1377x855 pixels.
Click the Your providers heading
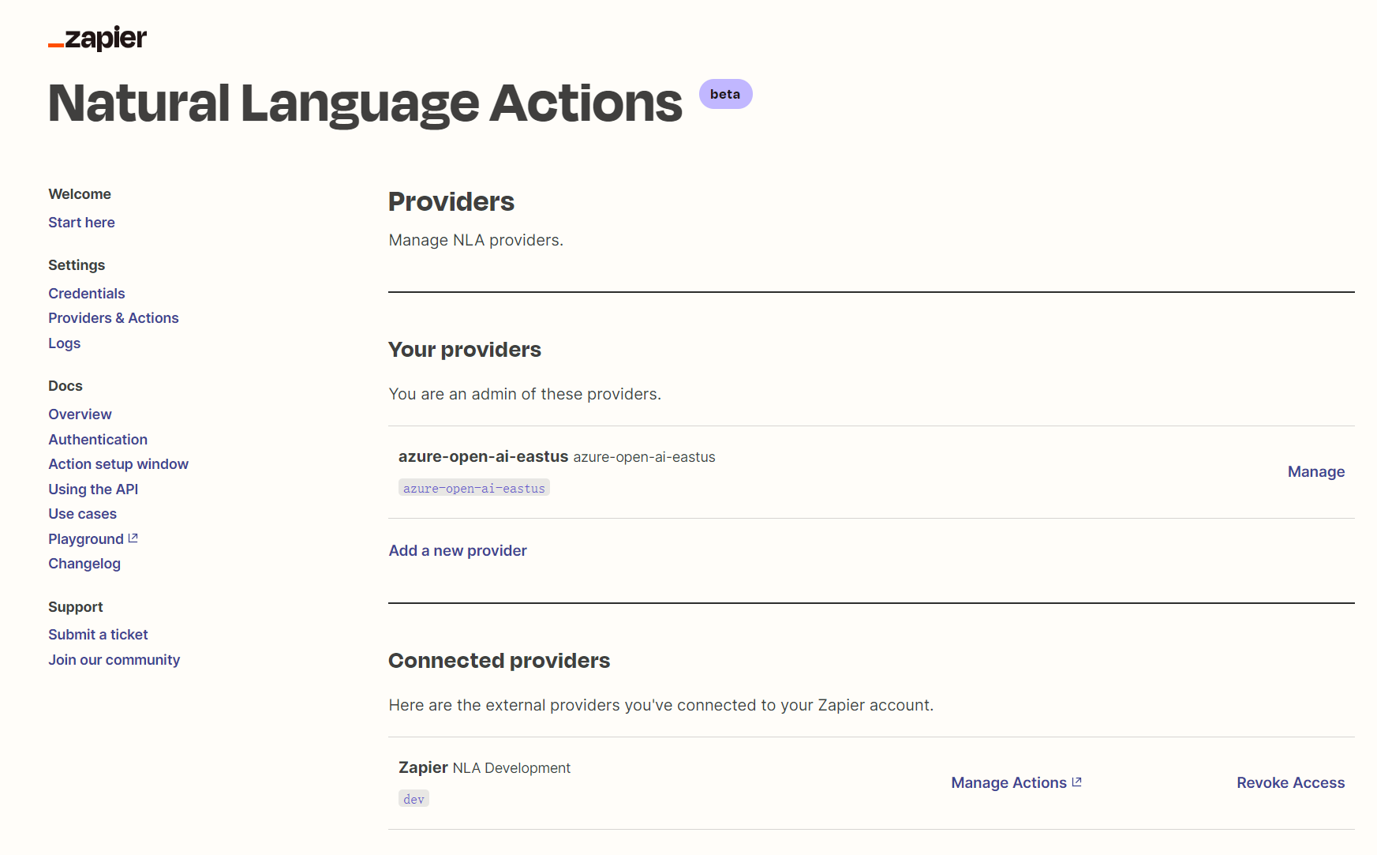[x=465, y=350]
